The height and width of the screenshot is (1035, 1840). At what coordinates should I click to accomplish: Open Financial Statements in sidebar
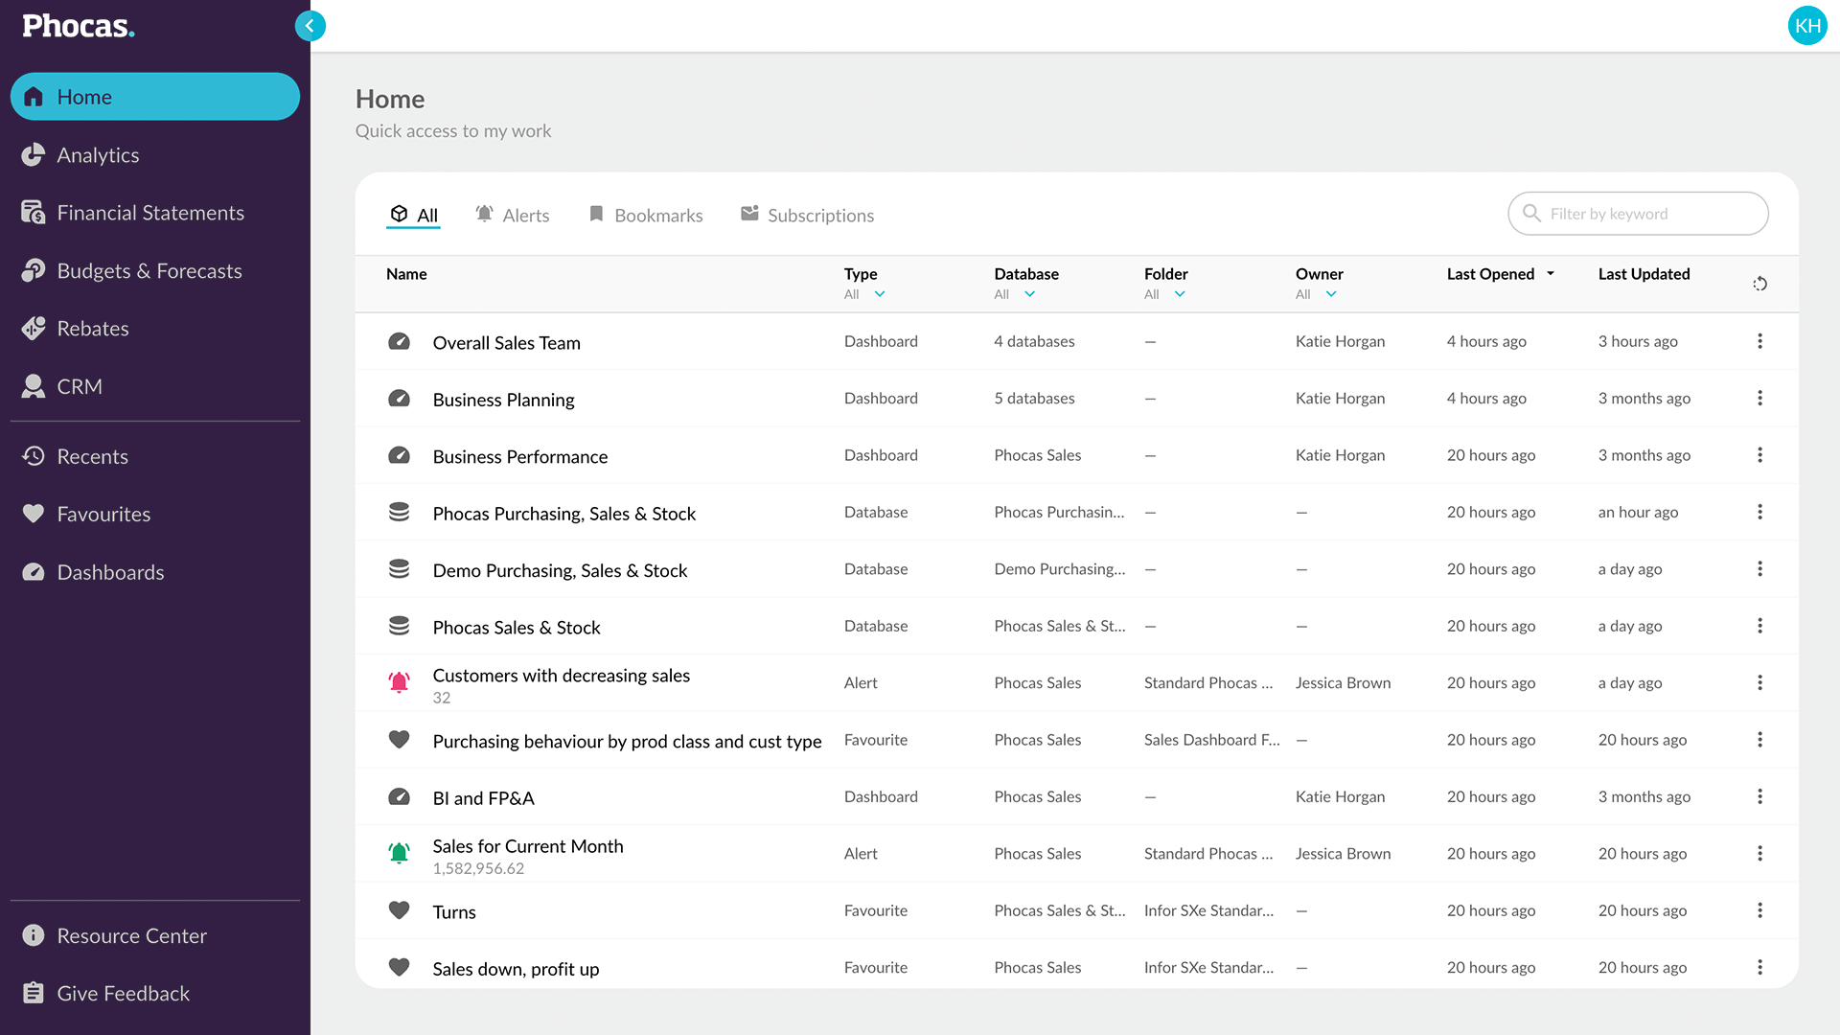[x=150, y=213]
